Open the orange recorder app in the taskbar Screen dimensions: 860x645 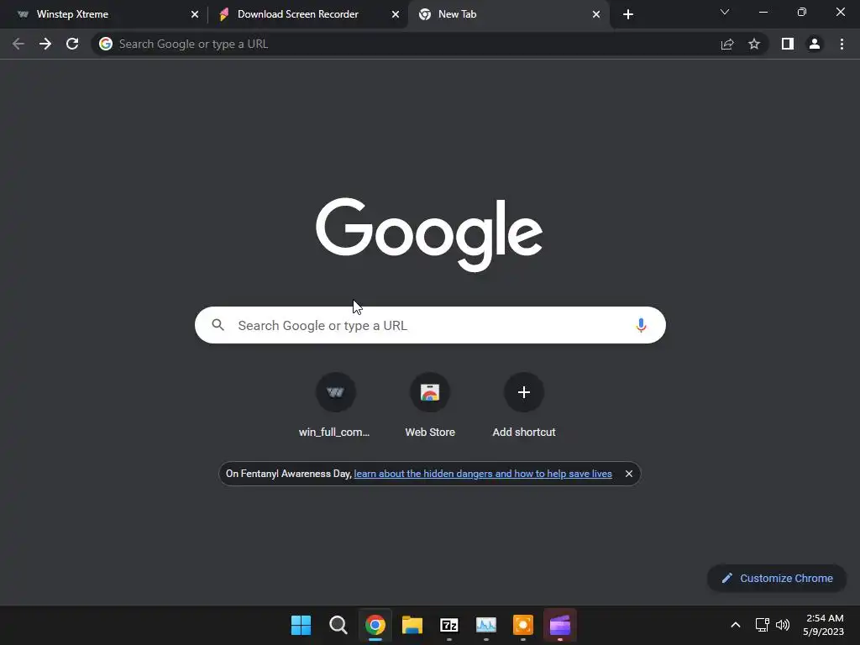(522, 625)
